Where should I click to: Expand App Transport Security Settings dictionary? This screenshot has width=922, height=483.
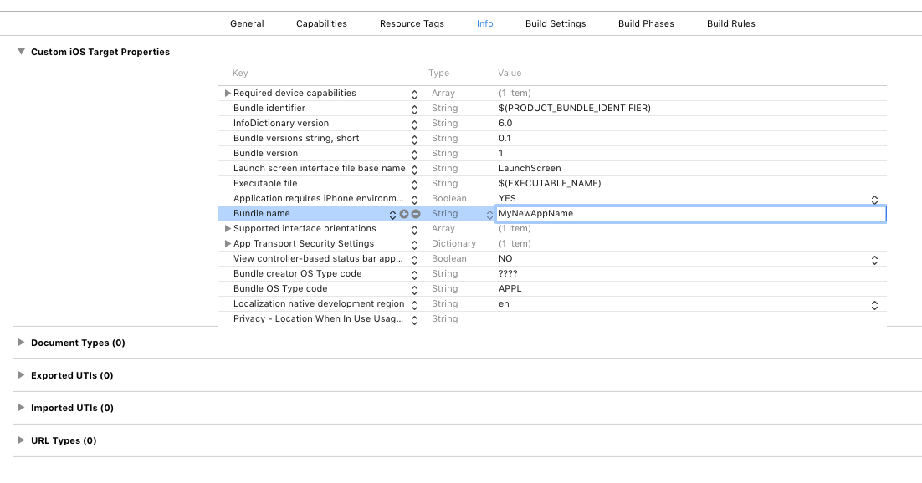click(228, 244)
